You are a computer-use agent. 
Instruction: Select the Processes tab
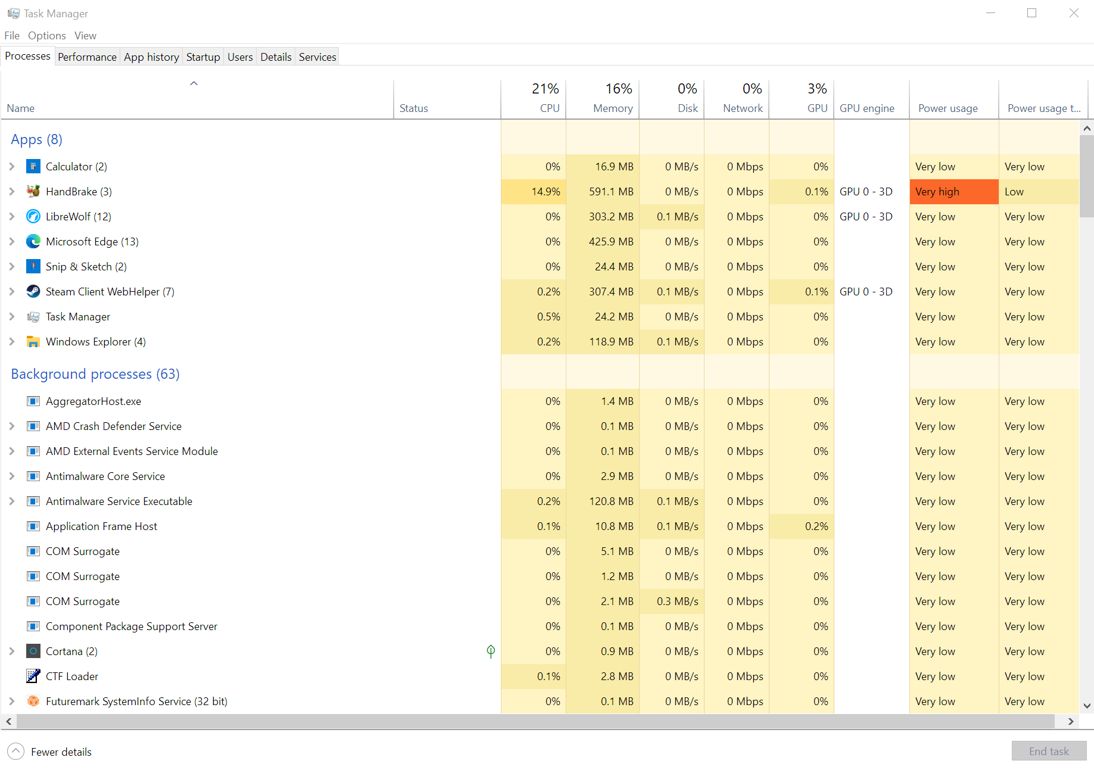pos(27,56)
